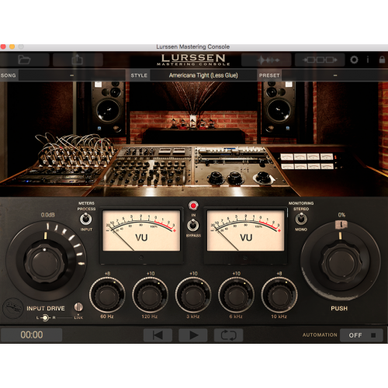The image size is (388, 388).
Task: Click the +8 value above 10 kHz knob
Action: pos(279,273)
